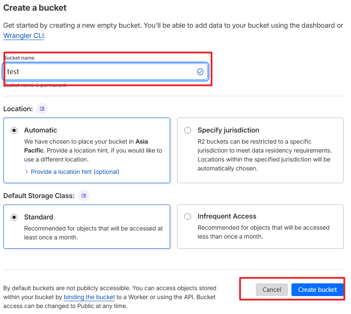Follow the binding the bucket link
Viewport: 351px width, 314px height.
(89, 297)
